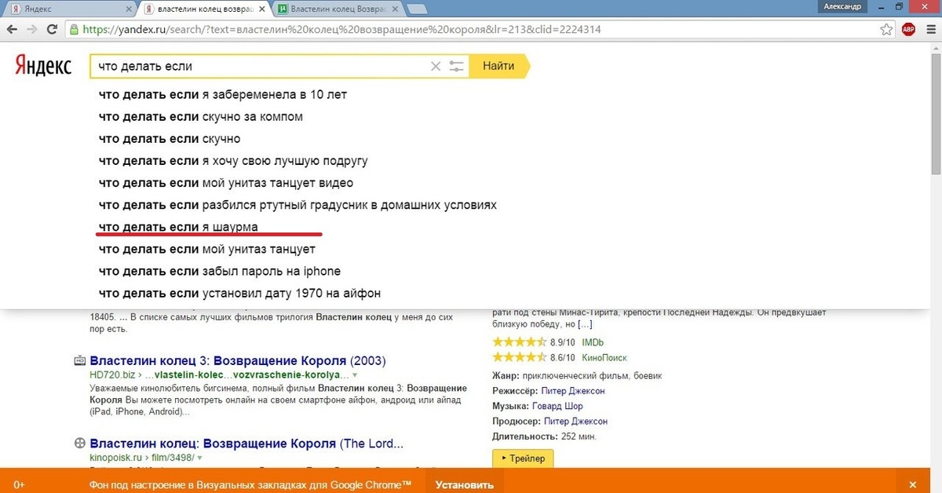
Task: Select suggestion 'скучно за компом'
Action: point(200,116)
